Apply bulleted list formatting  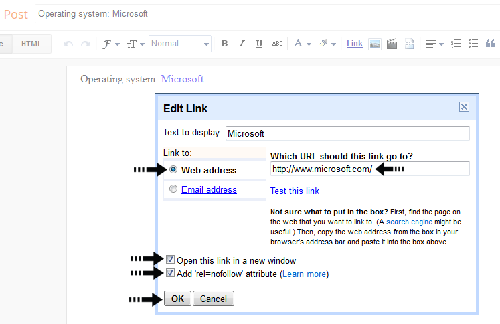(x=473, y=44)
